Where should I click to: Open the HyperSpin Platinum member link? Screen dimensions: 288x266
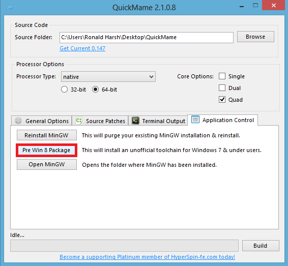coord(147,257)
